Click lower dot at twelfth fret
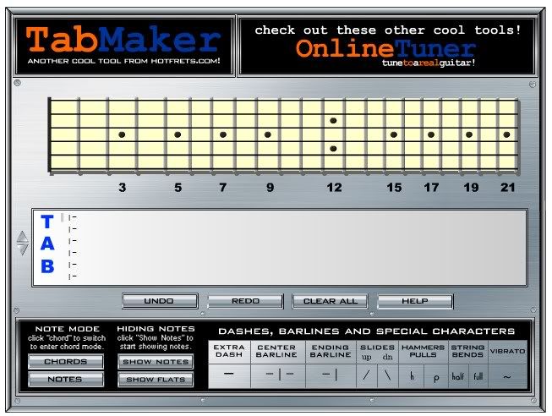Image resolution: width=552 pixels, height=416 pixels. 333,149
